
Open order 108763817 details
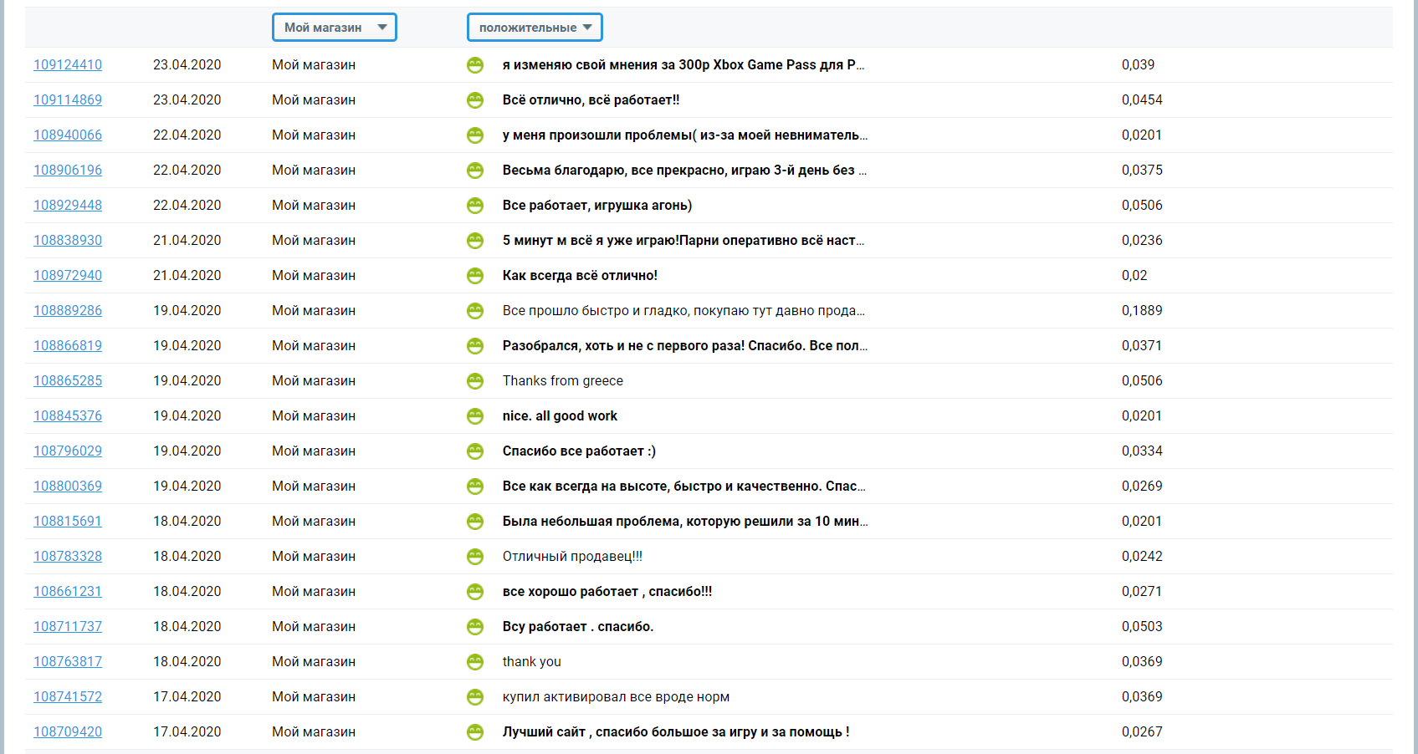[68, 662]
